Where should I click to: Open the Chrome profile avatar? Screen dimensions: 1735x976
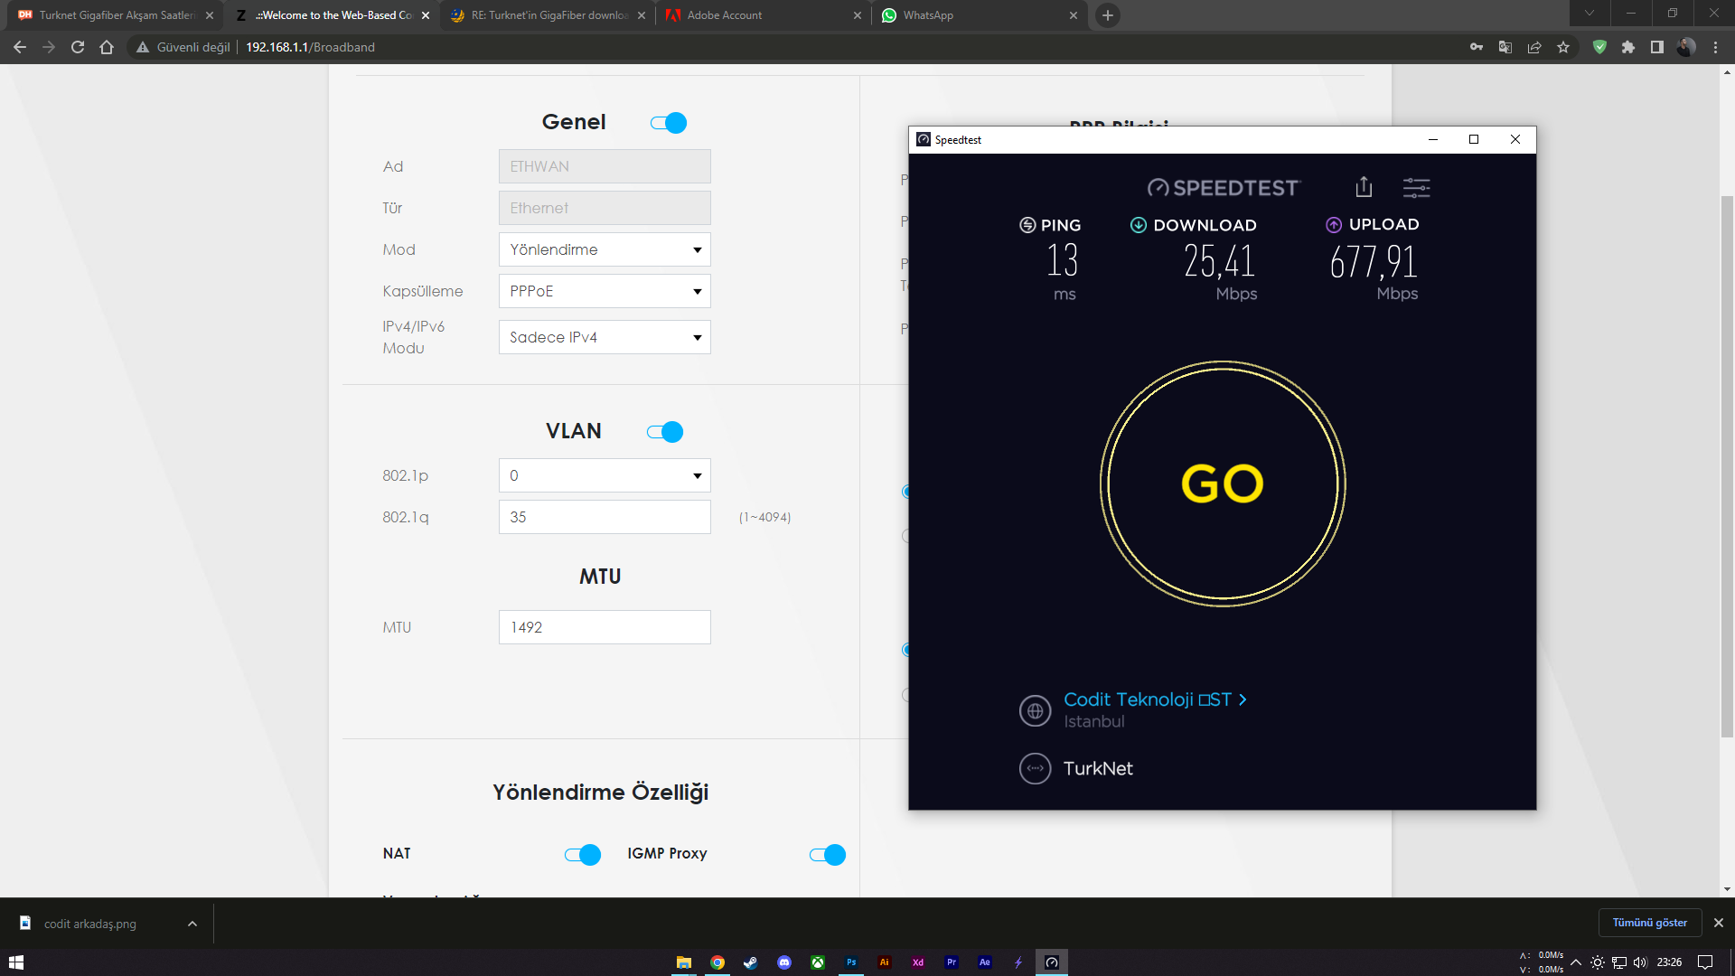(1686, 47)
